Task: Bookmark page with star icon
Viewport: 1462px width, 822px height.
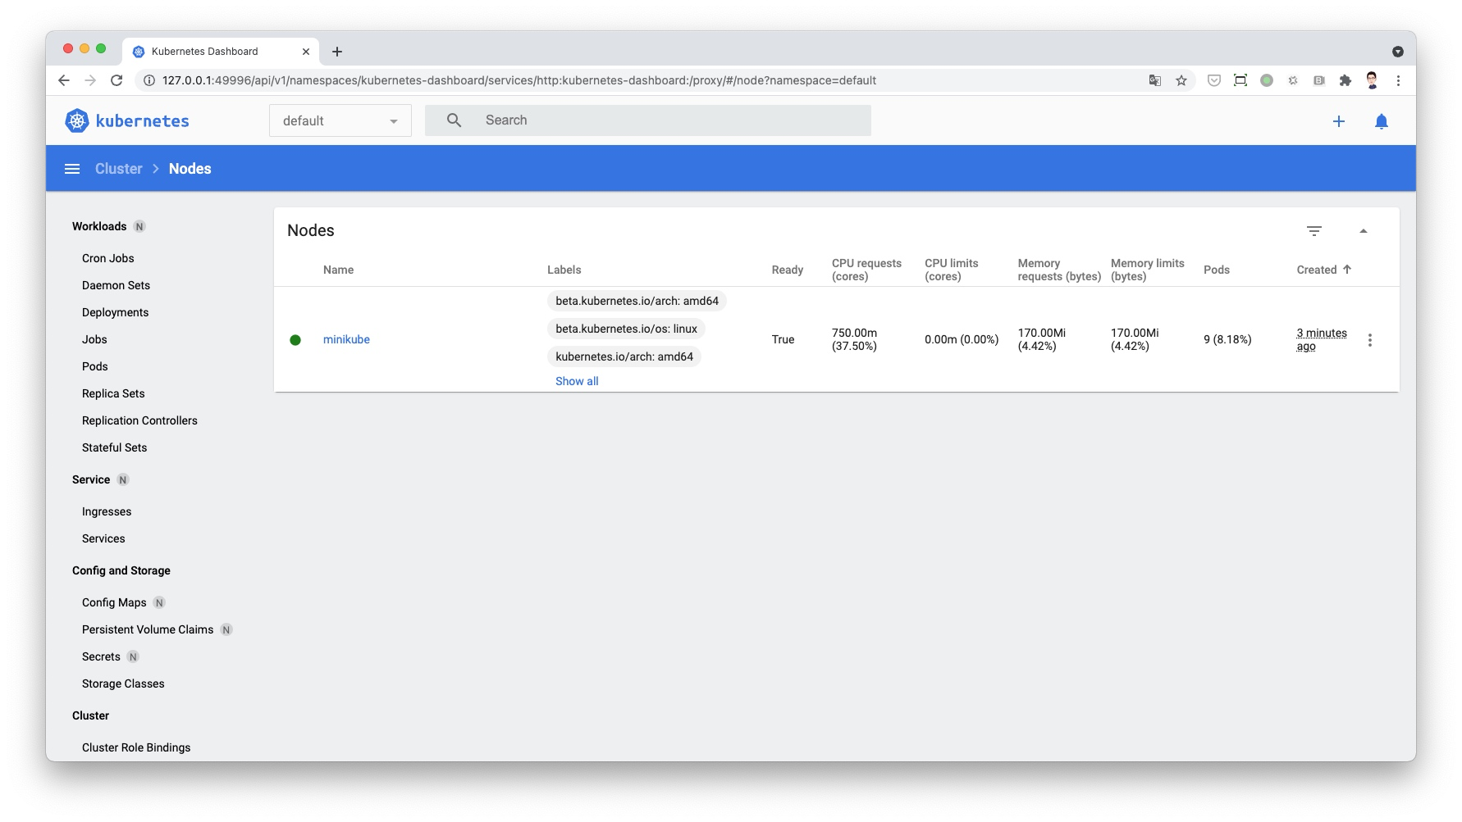Action: point(1181,80)
